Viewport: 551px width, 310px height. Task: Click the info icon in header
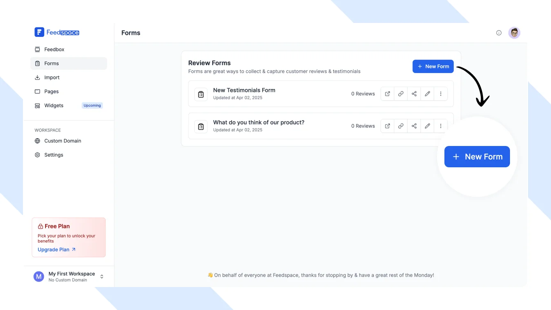pyautogui.click(x=499, y=33)
